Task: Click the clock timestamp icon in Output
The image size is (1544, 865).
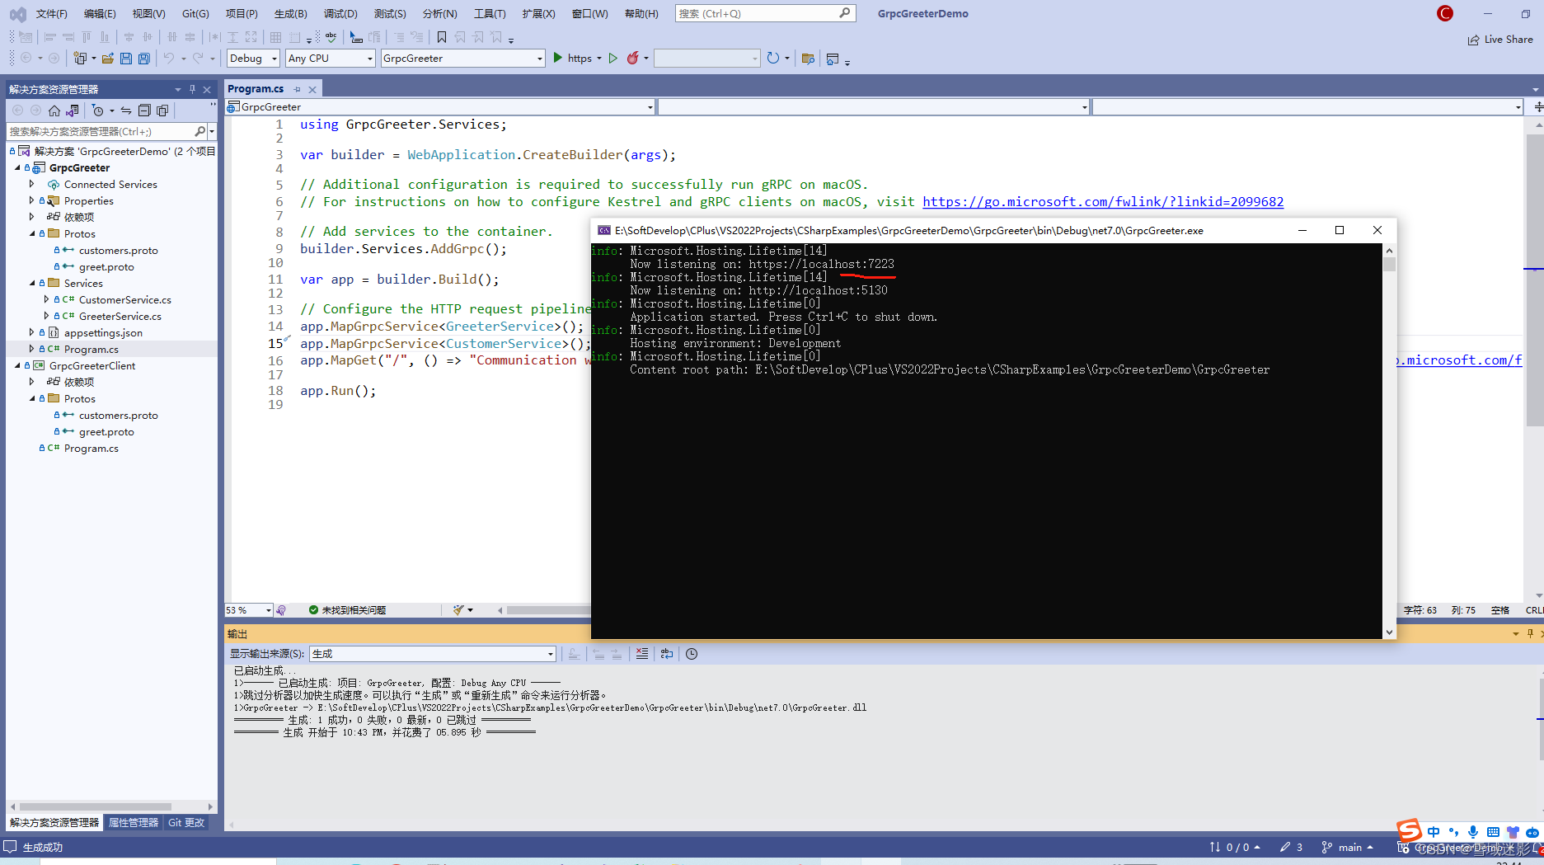Action: click(x=692, y=654)
